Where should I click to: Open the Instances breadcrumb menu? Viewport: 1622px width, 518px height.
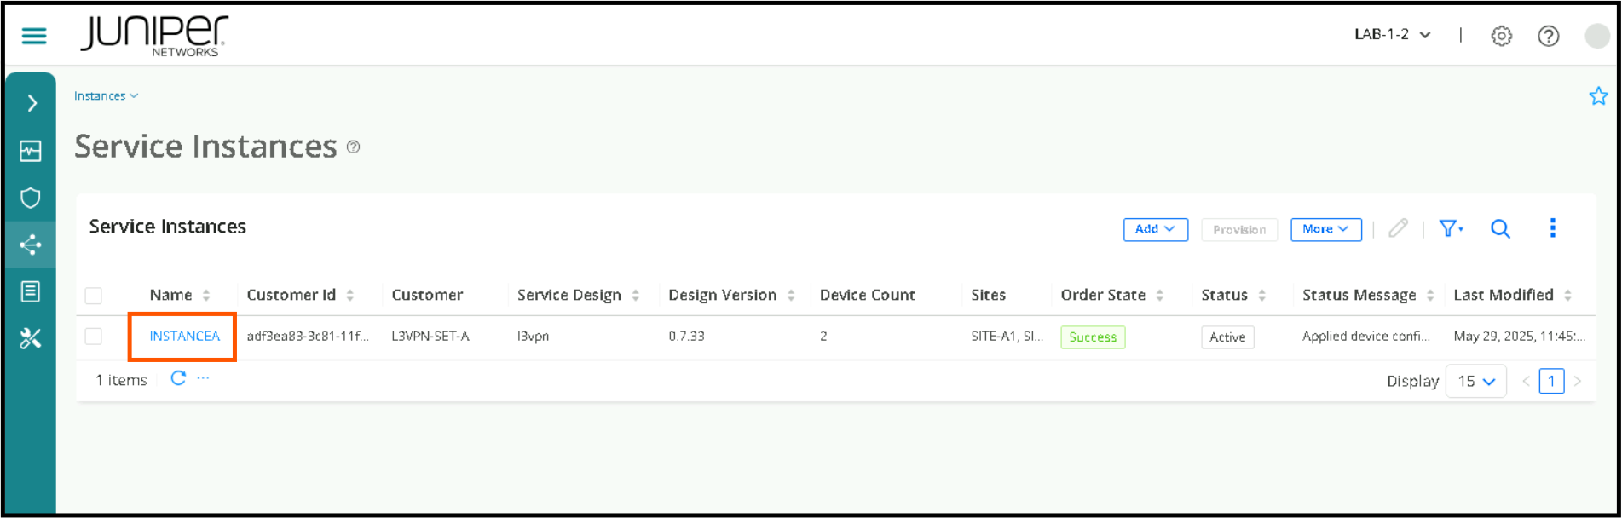pos(106,96)
